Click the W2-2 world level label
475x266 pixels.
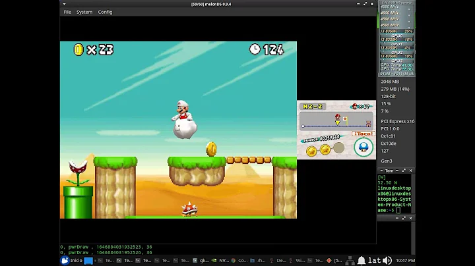[x=313, y=107]
